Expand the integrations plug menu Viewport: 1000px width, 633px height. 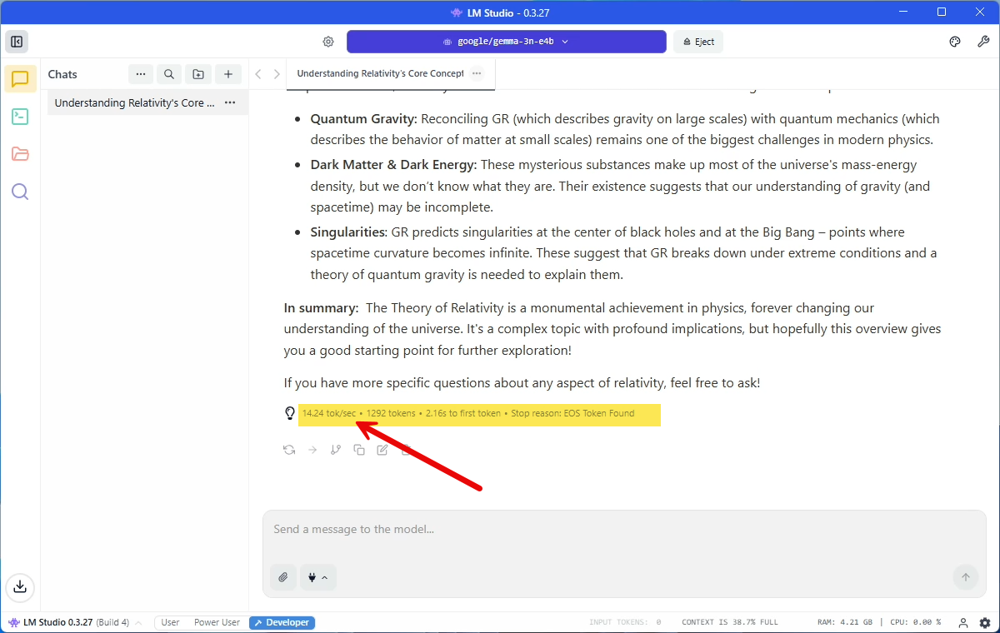[x=318, y=577]
